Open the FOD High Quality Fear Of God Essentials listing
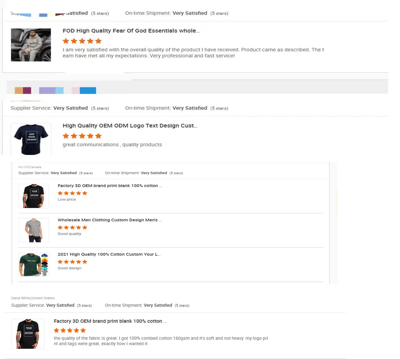 (x=131, y=31)
